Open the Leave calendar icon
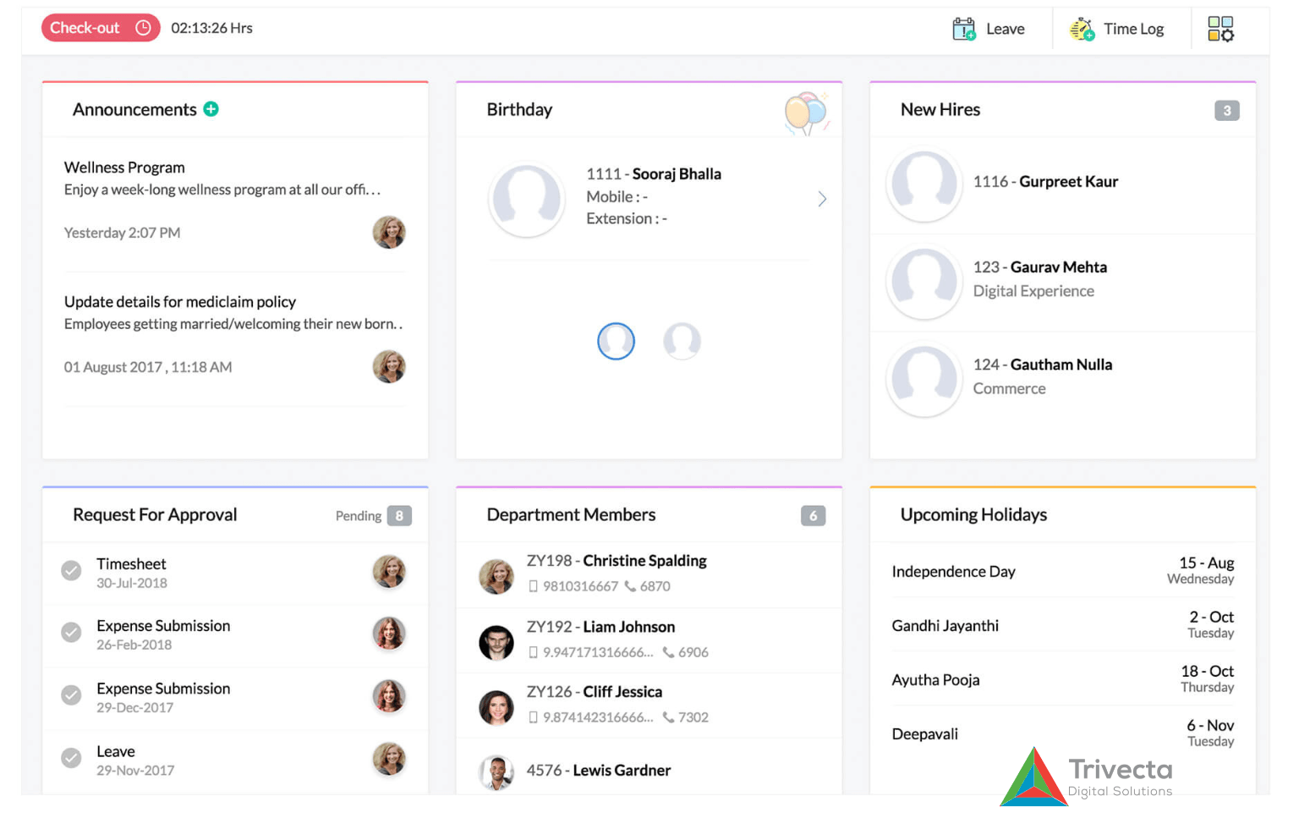The image size is (1299, 829). pyautogui.click(x=963, y=29)
